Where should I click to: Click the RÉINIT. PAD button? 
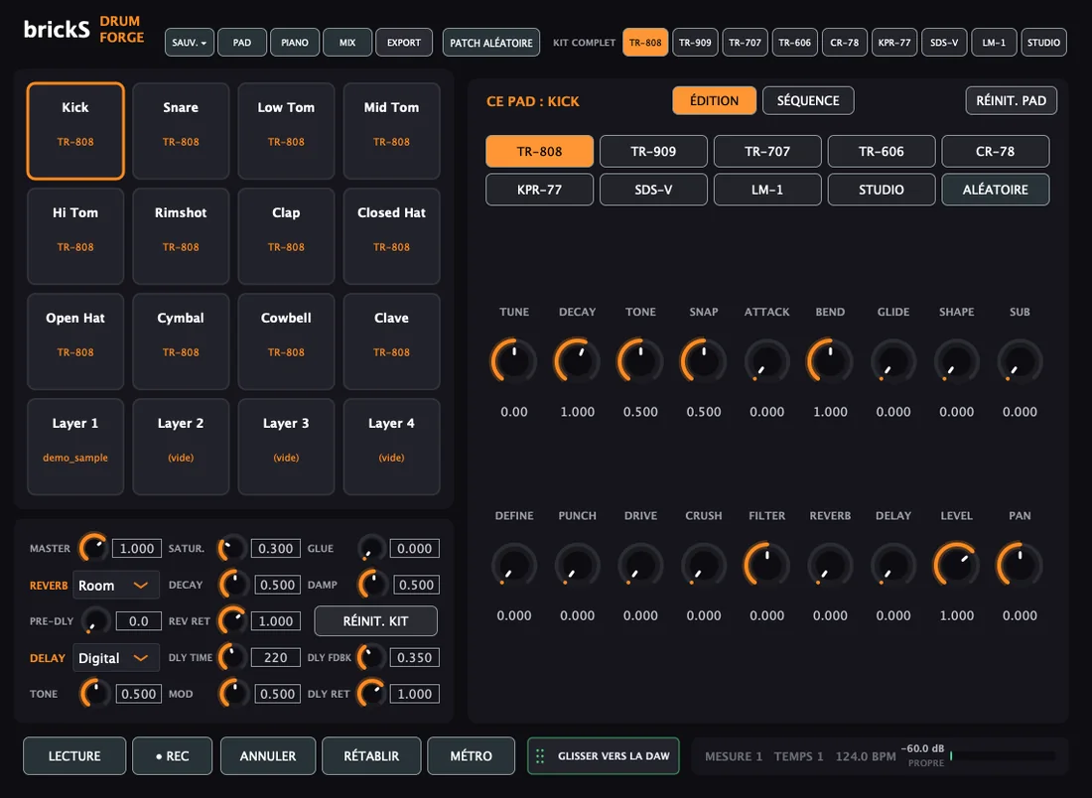[x=1012, y=100]
